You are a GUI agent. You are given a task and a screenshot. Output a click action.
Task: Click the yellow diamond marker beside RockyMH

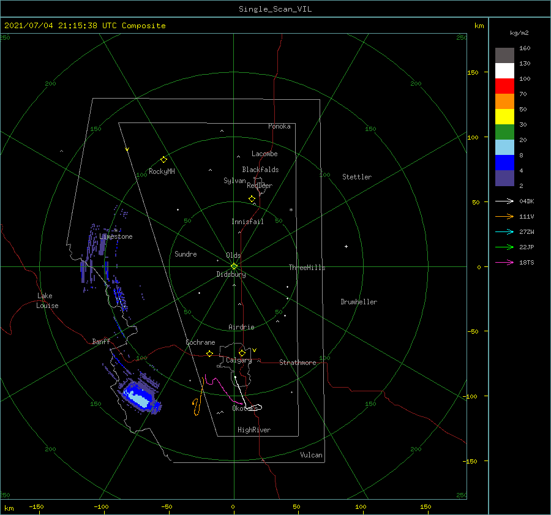coord(163,160)
